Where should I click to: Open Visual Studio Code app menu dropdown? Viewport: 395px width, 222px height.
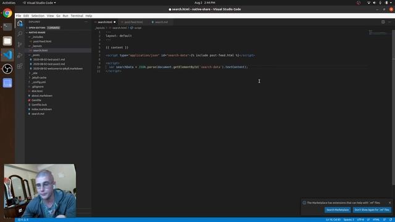(x=39, y=2)
